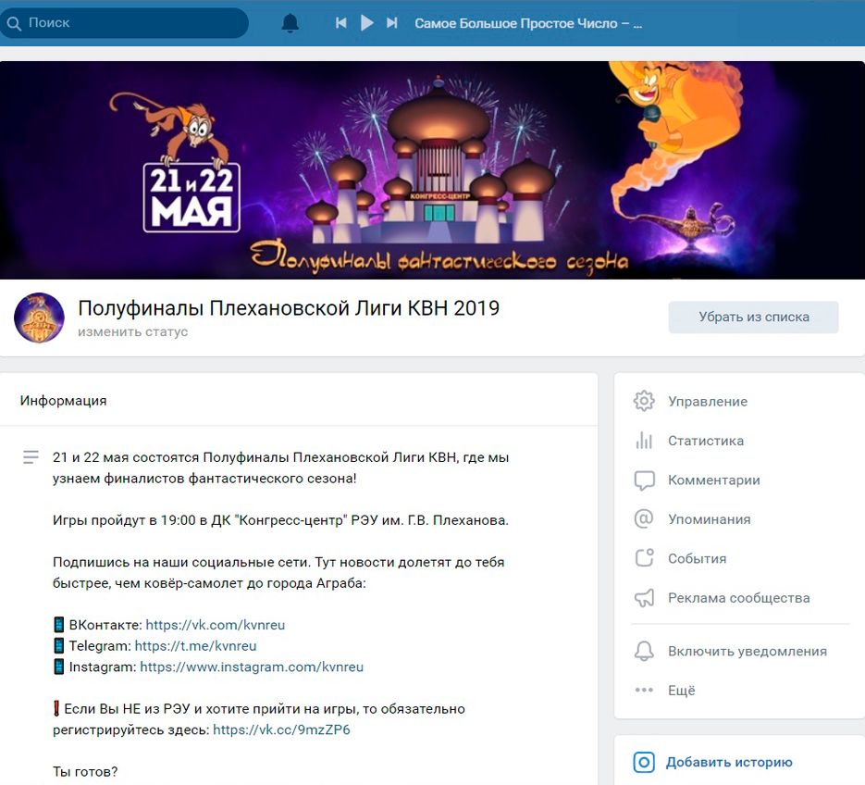
Task: Open the Ещё three-dots icon
Action: click(644, 690)
